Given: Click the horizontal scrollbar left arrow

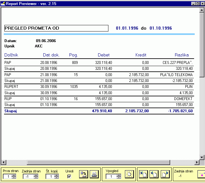Looking at the screenshot, I should click(3, 162).
